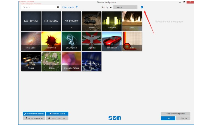Choose the Demon Core wallpaper
Viewport: 210px width, 125px height.
[51, 41]
